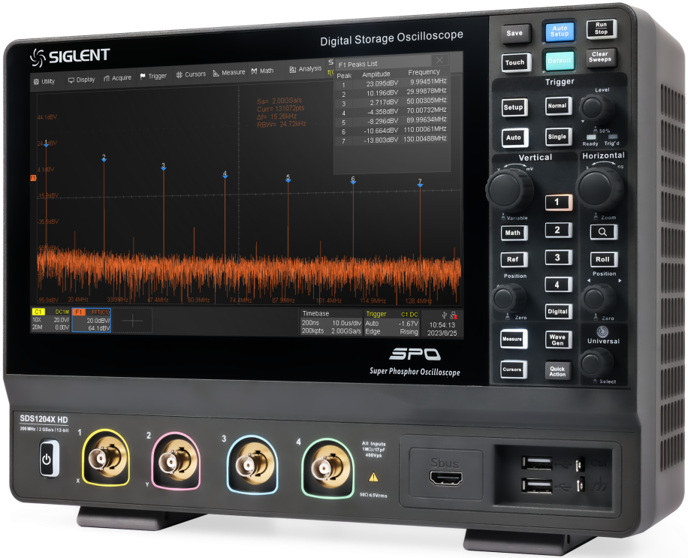Click the Universal select knob

pos(598,363)
